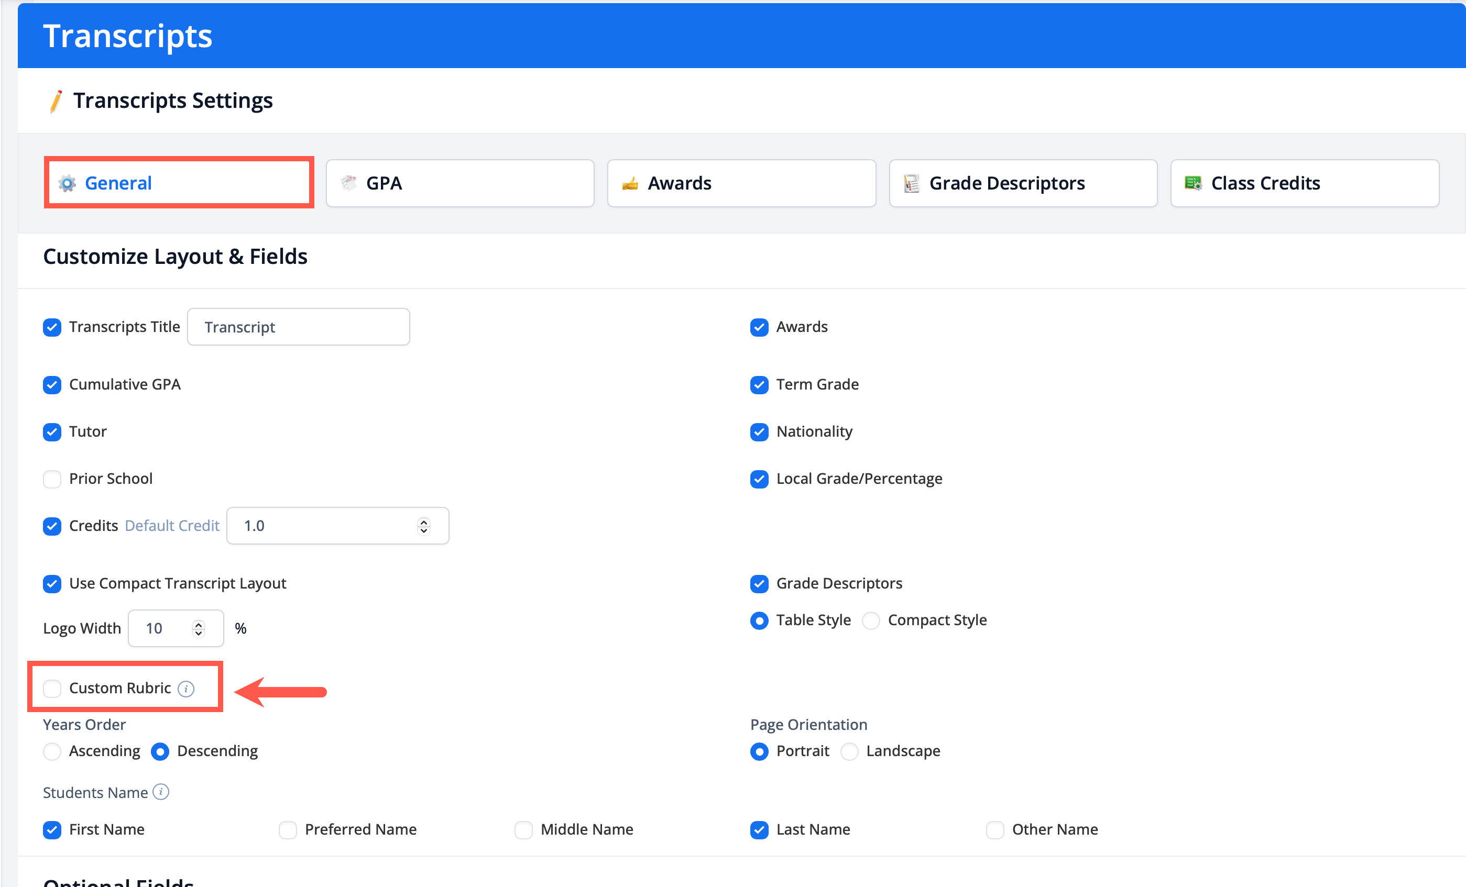This screenshot has width=1466, height=887.
Task: Choose Ascending years order
Action: click(52, 751)
